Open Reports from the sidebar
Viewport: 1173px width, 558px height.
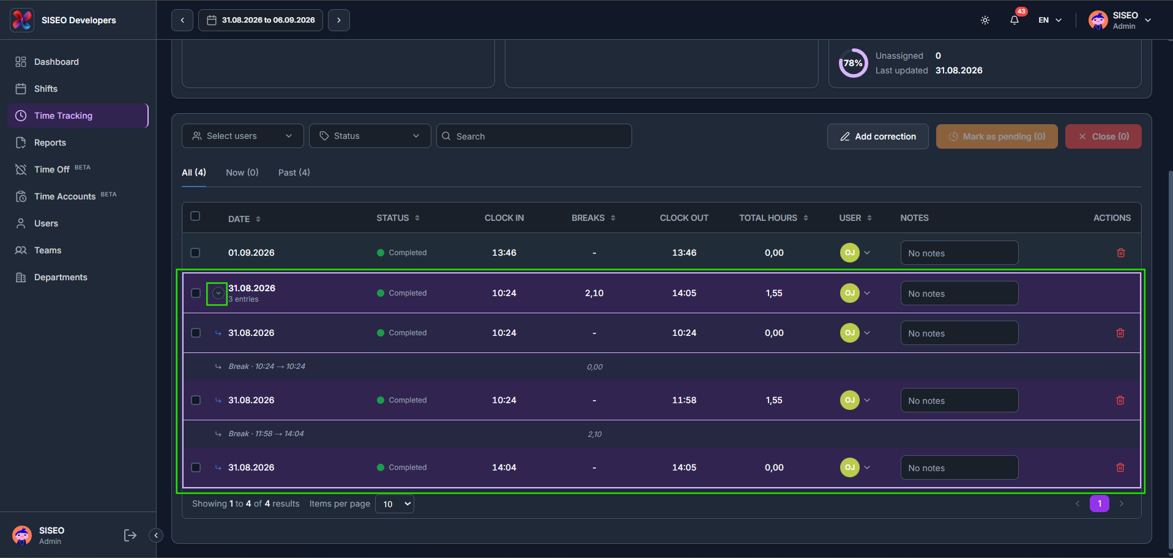pos(78,143)
